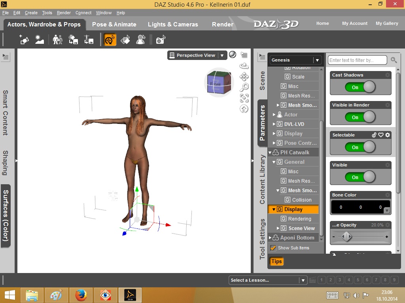
Task: Click the volume icon in system tray
Action: pyautogui.click(x=356, y=295)
